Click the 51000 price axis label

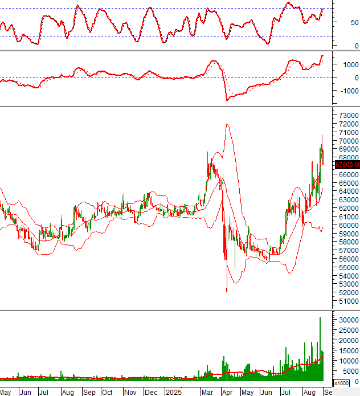pos(347,301)
